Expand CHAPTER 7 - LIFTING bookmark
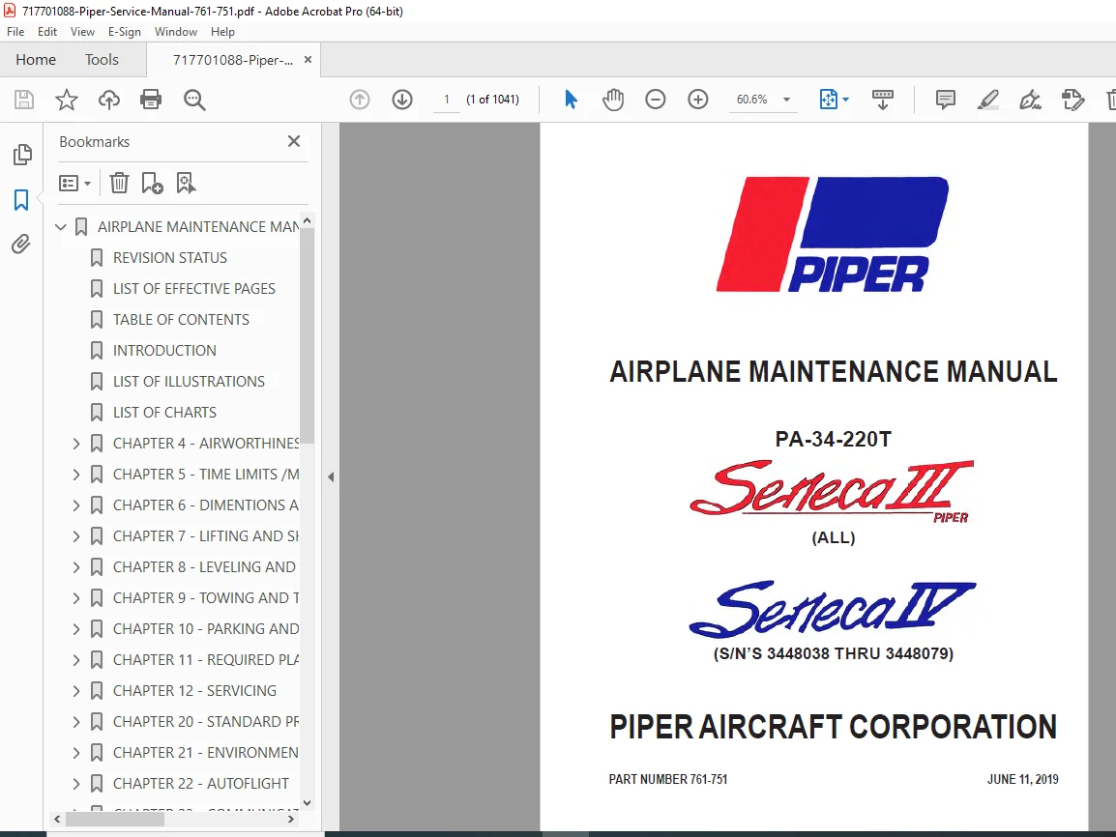 76,536
